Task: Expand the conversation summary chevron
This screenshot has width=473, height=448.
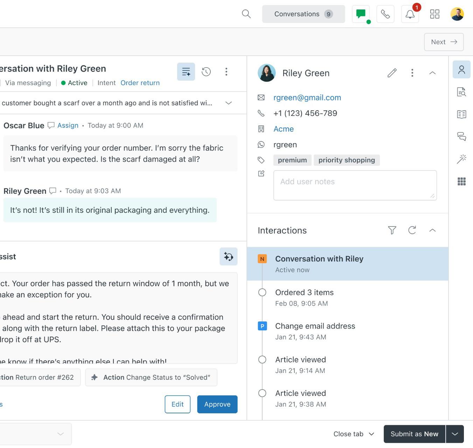Action: pyautogui.click(x=228, y=103)
